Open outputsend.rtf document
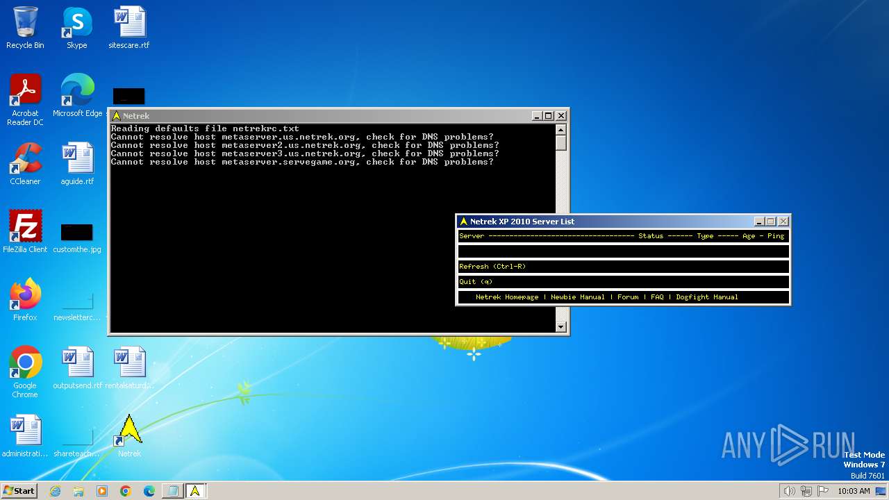Image resolution: width=889 pixels, height=500 pixels. pyautogui.click(x=77, y=368)
